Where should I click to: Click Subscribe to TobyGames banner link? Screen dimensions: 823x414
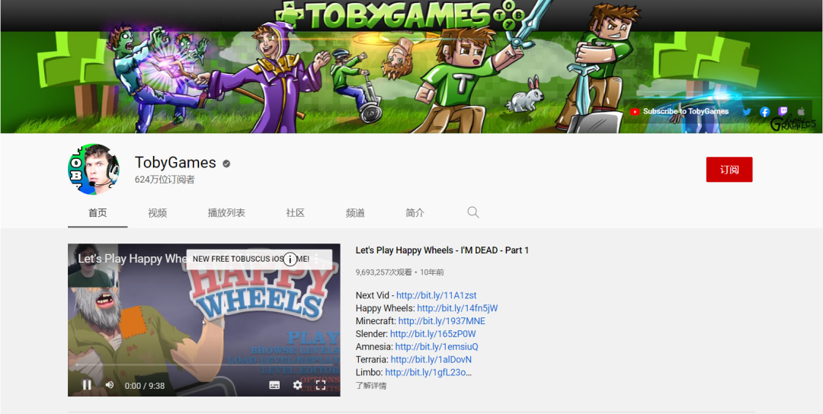coord(679,112)
